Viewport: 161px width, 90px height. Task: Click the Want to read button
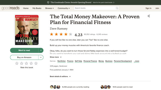[24, 50]
